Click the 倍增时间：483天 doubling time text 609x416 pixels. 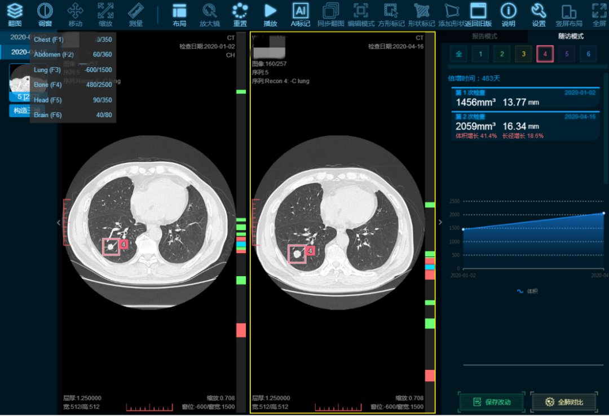[474, 78]
